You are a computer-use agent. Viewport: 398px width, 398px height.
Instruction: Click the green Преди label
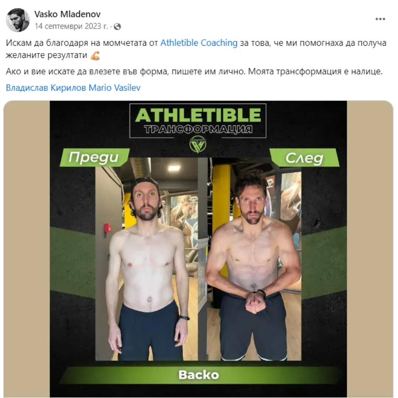(94, 157)
